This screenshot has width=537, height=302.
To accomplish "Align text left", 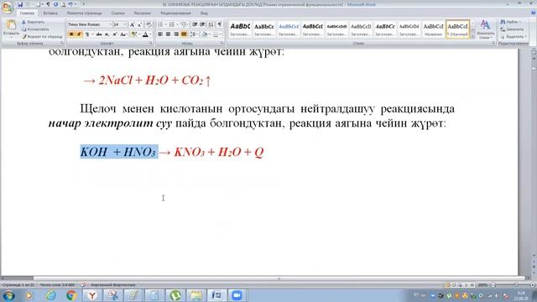I will 160,34.
